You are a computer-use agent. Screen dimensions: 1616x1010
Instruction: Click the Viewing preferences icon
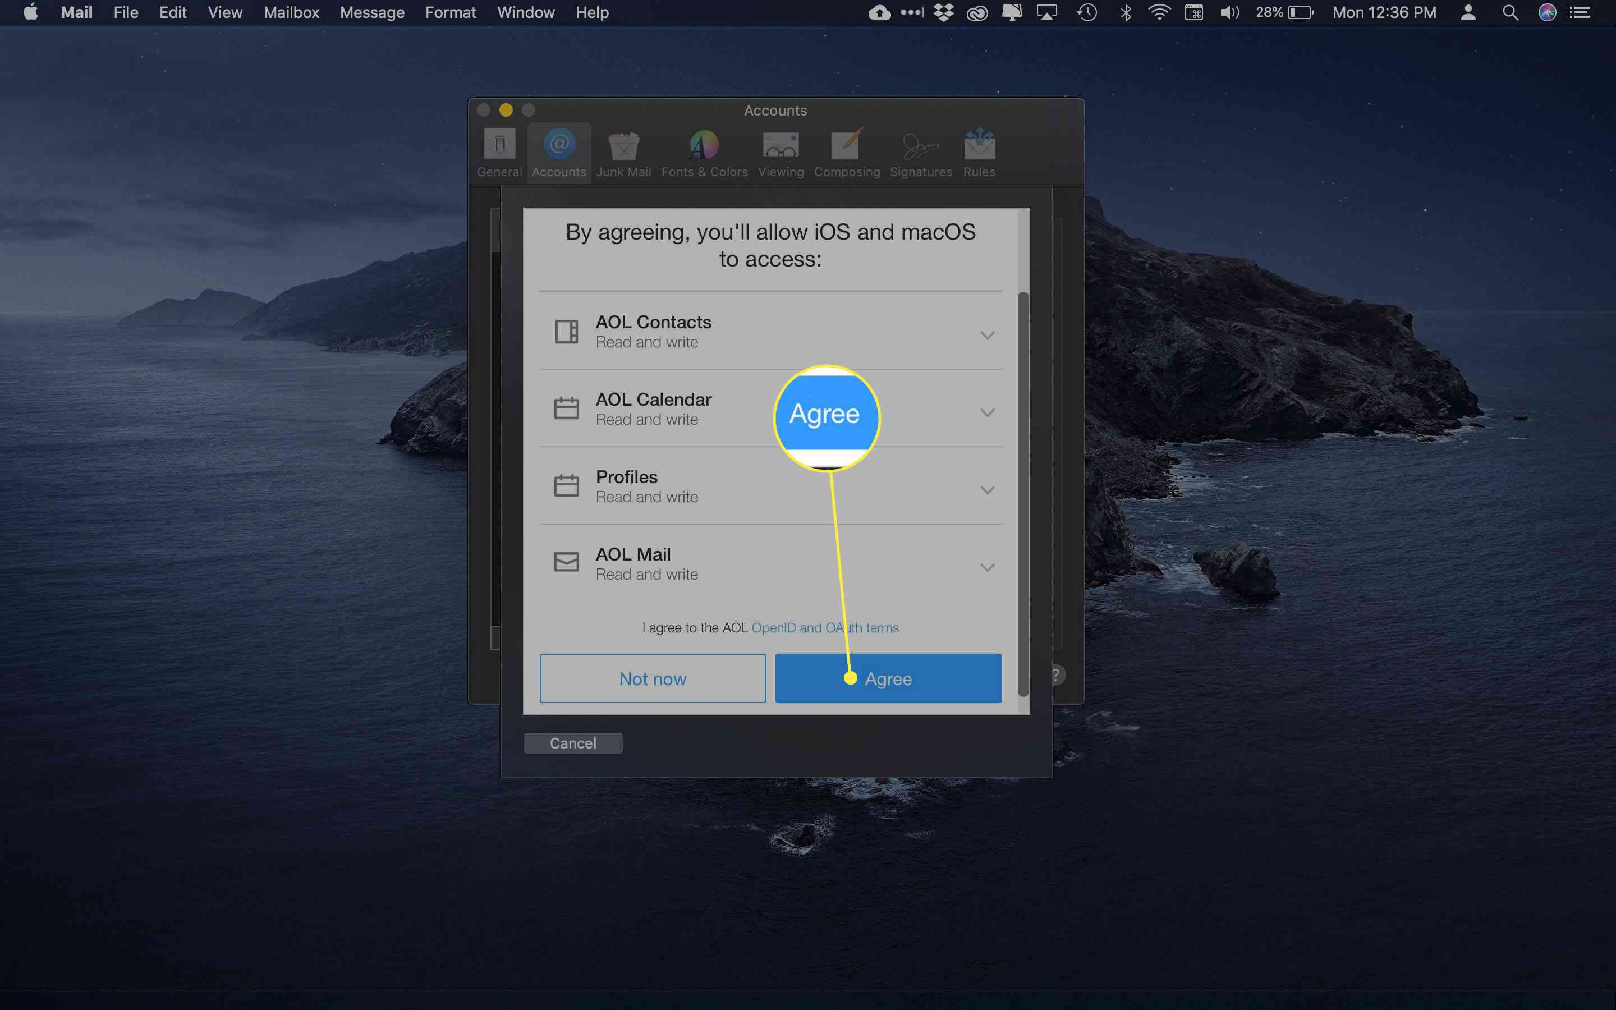pos(781,153)
